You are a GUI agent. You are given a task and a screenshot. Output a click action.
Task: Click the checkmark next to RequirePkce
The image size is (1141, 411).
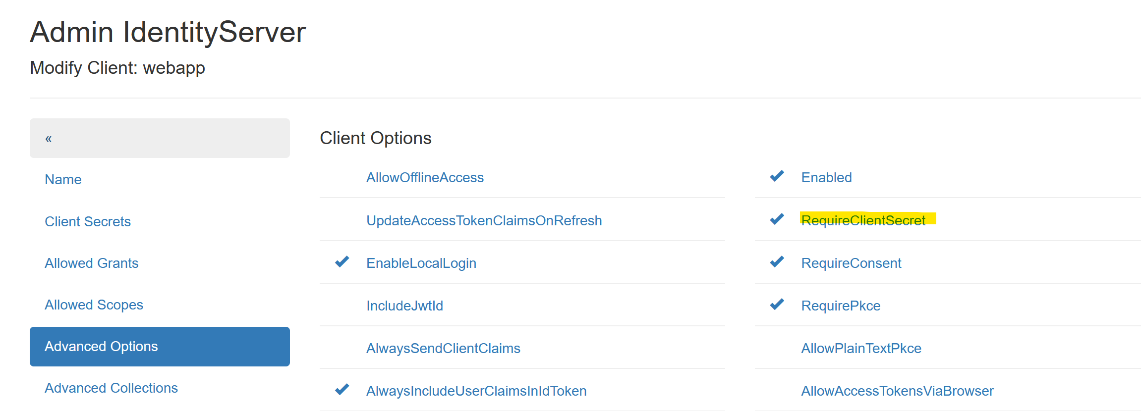pyautogui.click(x=777, y=305)
